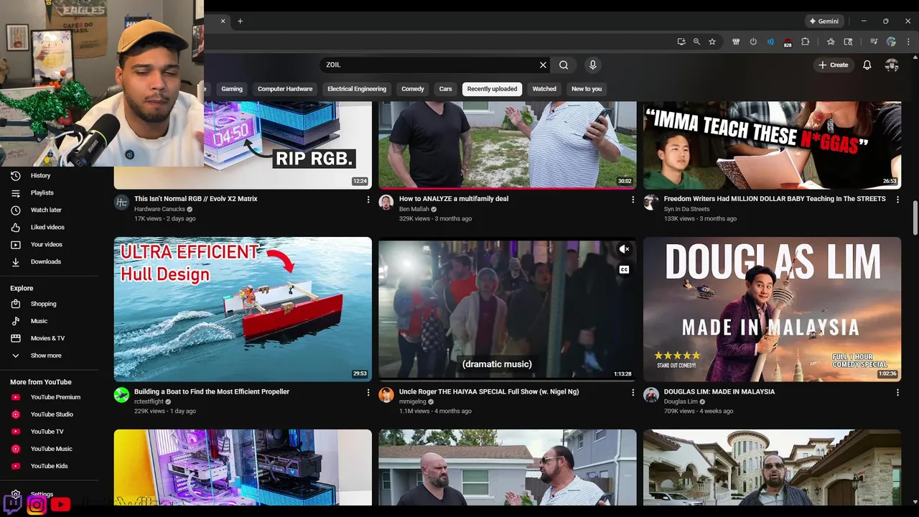Open options for Evolv X2 Matrix video

click(x=368, y=200)
